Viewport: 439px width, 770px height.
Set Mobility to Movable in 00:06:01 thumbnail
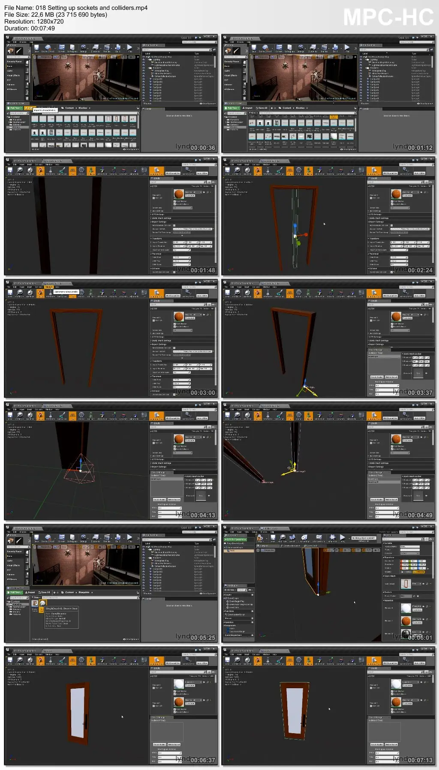[x=419, y=572]
